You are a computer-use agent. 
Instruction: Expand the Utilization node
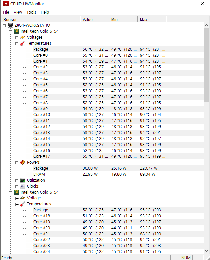(x=17, y=181)
